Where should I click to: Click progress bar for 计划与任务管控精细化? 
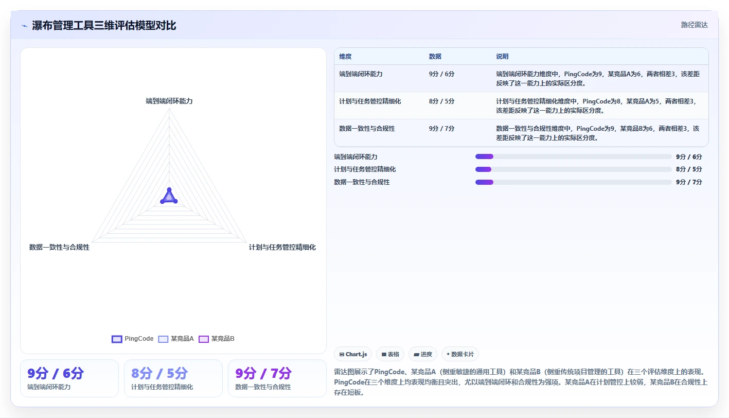[x=573, y=169]
